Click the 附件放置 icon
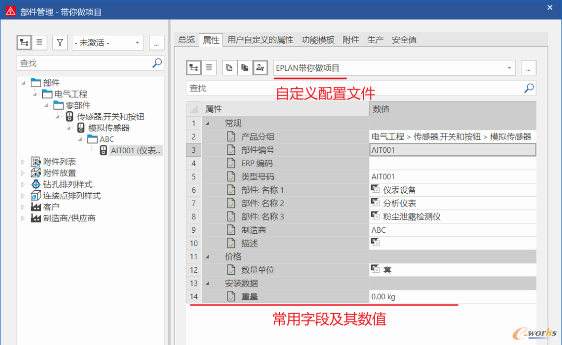 36,173
